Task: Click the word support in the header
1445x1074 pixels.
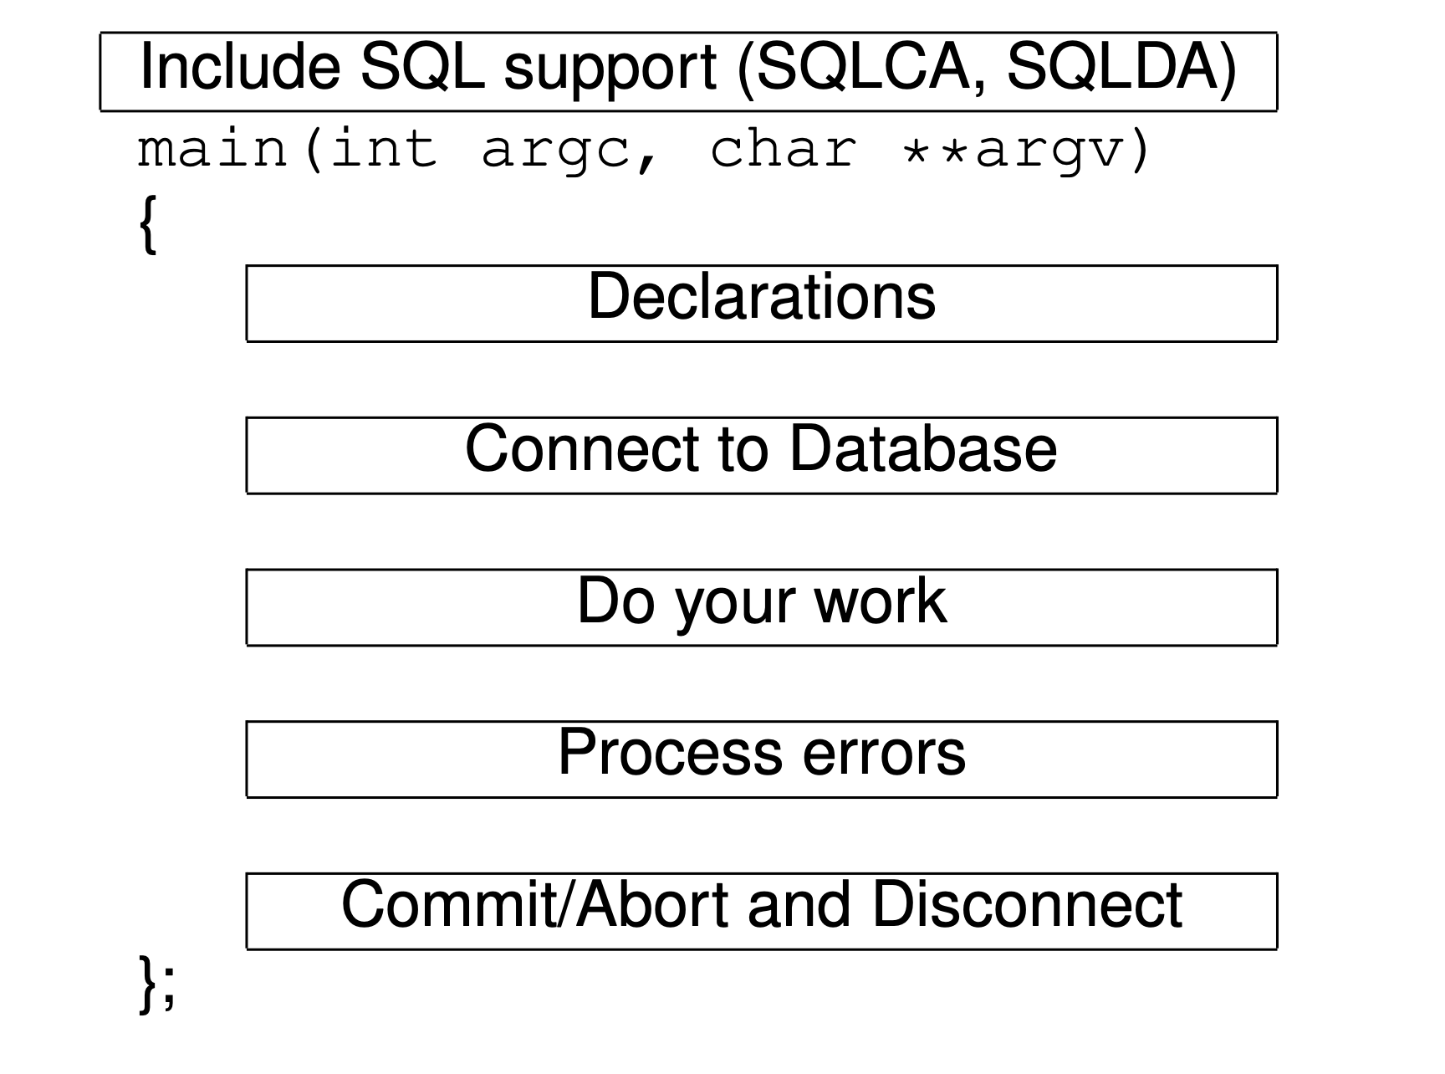Action: click(x=610, y=69)
